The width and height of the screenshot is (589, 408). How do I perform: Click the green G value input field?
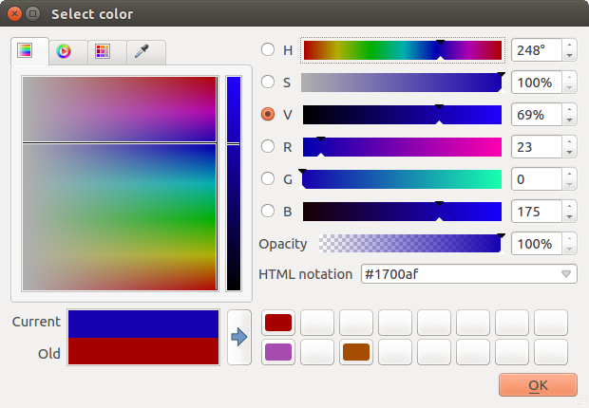point(536,179)
